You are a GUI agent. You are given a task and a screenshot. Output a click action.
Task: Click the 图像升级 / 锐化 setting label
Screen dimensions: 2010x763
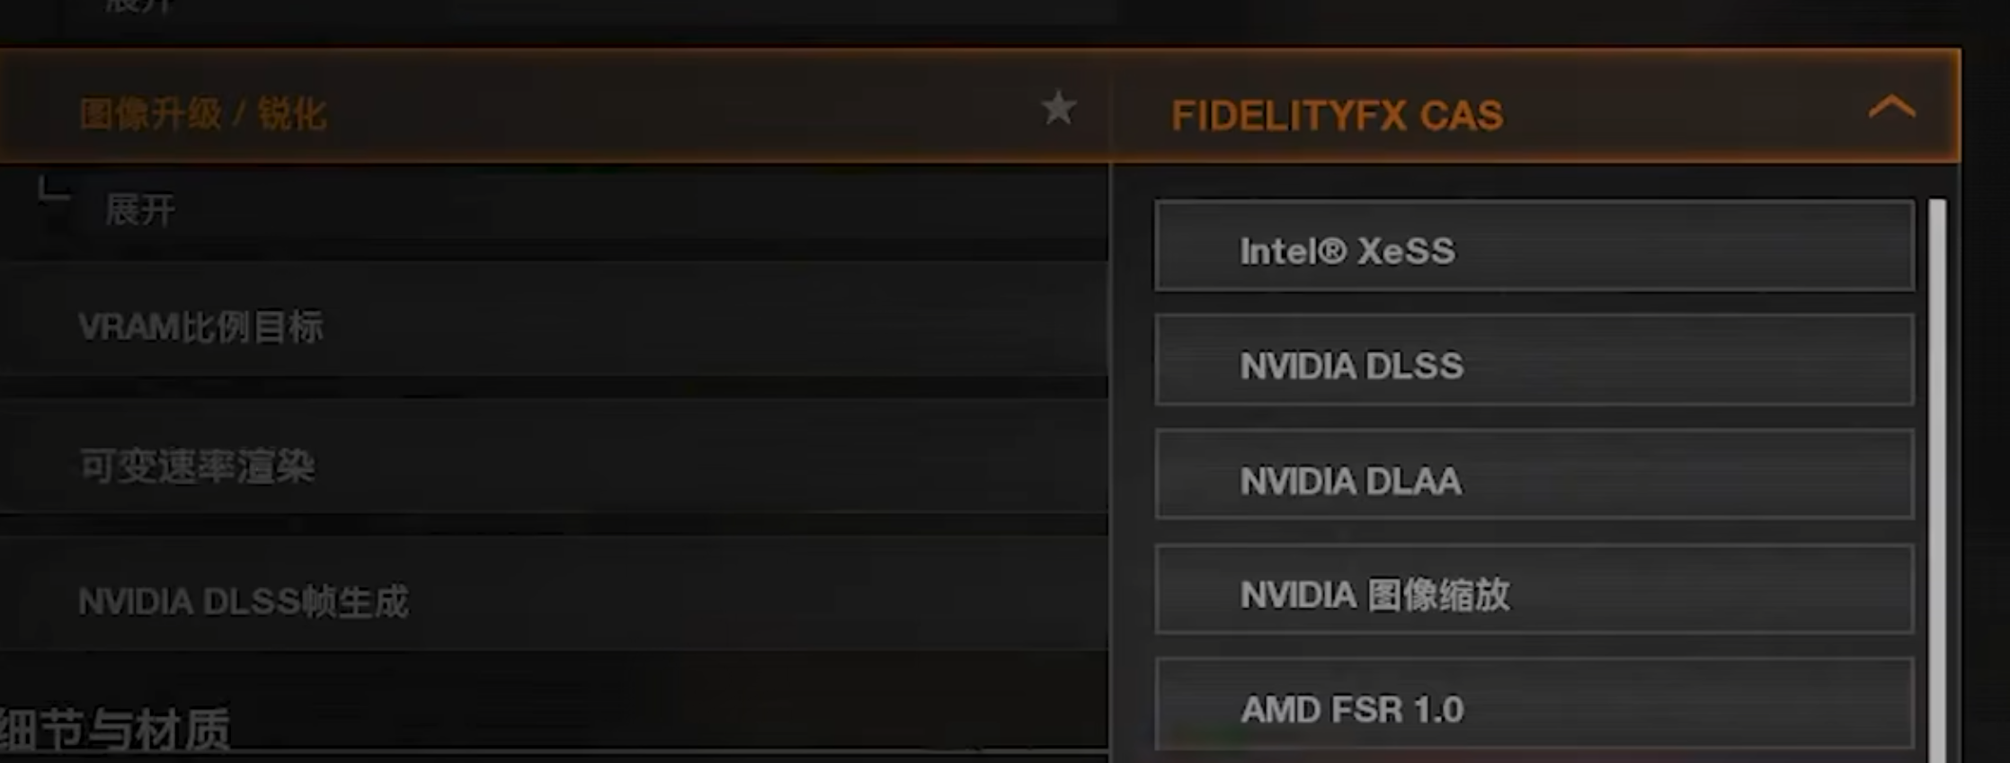click(203, 115)
